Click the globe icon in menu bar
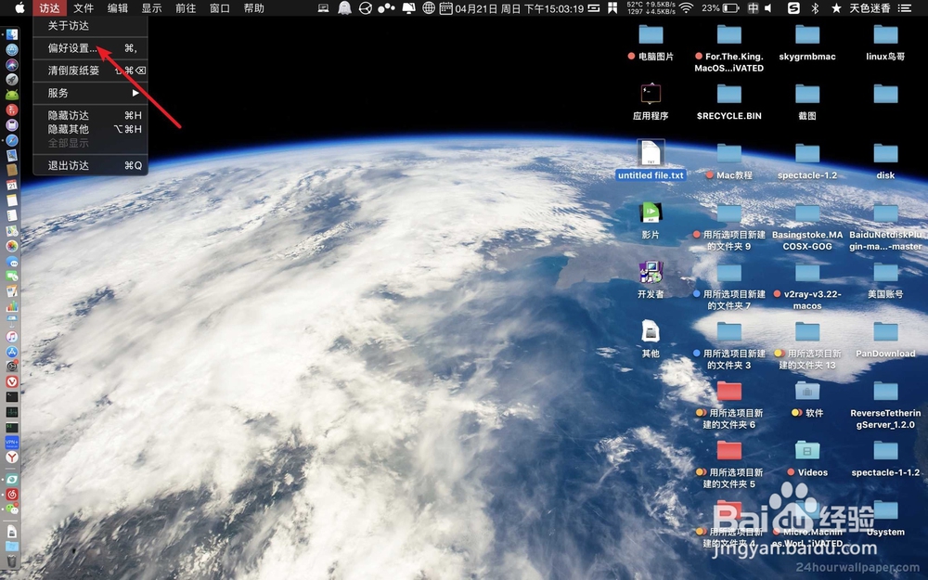928x580 pixels. click(x=429, y=8)
